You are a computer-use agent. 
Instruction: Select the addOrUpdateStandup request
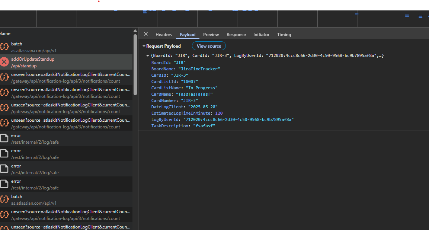[66, 62]
